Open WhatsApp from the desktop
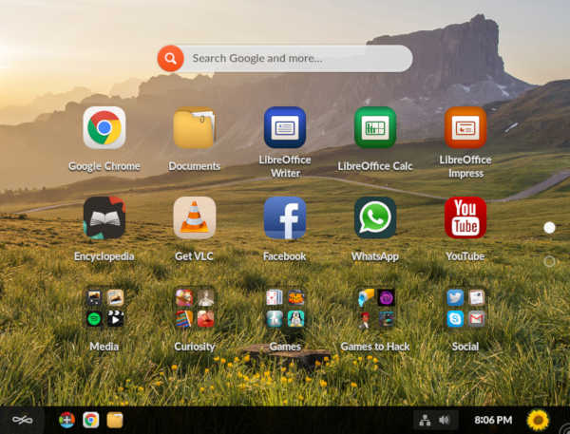Viewport: 570px width, 434px height. point(375,217)
